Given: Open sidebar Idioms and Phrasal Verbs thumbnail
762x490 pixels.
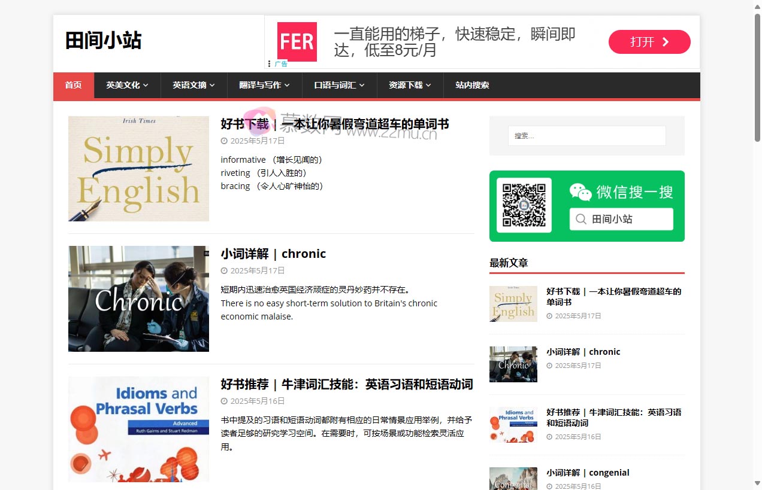Looking at the screenshot, I should pyautogui.click(x=513, y=425).
